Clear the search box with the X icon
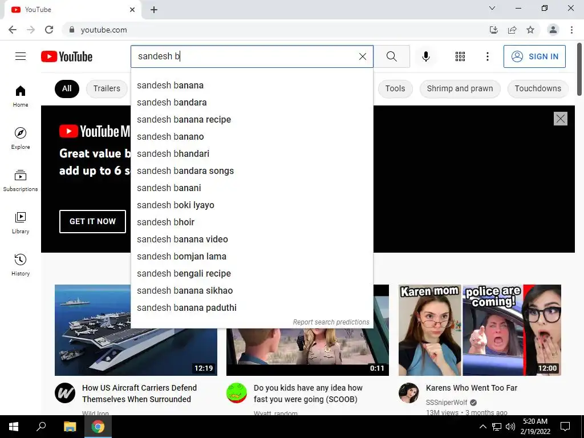The image size is (584, 438). tap(362, 56)
